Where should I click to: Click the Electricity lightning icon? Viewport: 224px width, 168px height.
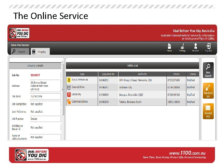click(x=69, y=95)
